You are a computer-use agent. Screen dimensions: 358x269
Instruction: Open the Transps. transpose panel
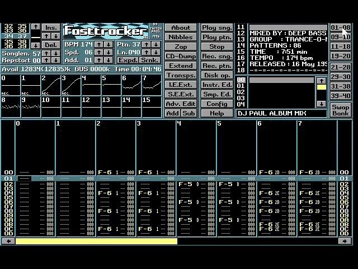181,75
